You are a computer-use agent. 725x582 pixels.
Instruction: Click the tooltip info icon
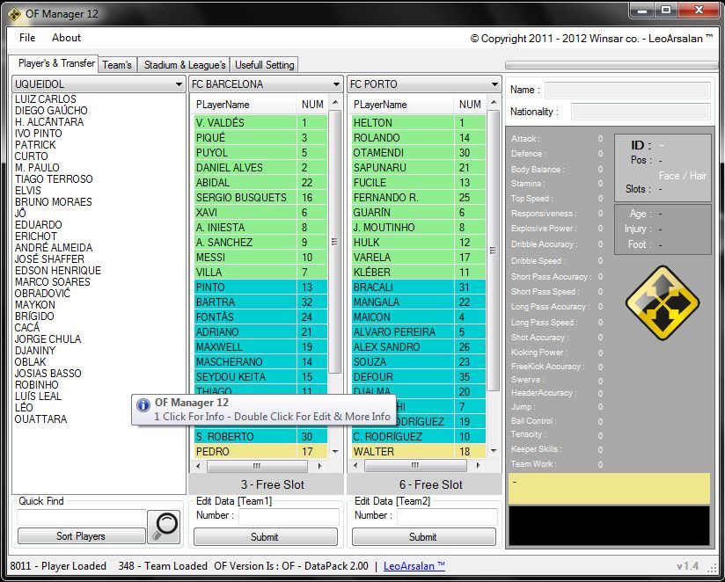tap(143, 405)
